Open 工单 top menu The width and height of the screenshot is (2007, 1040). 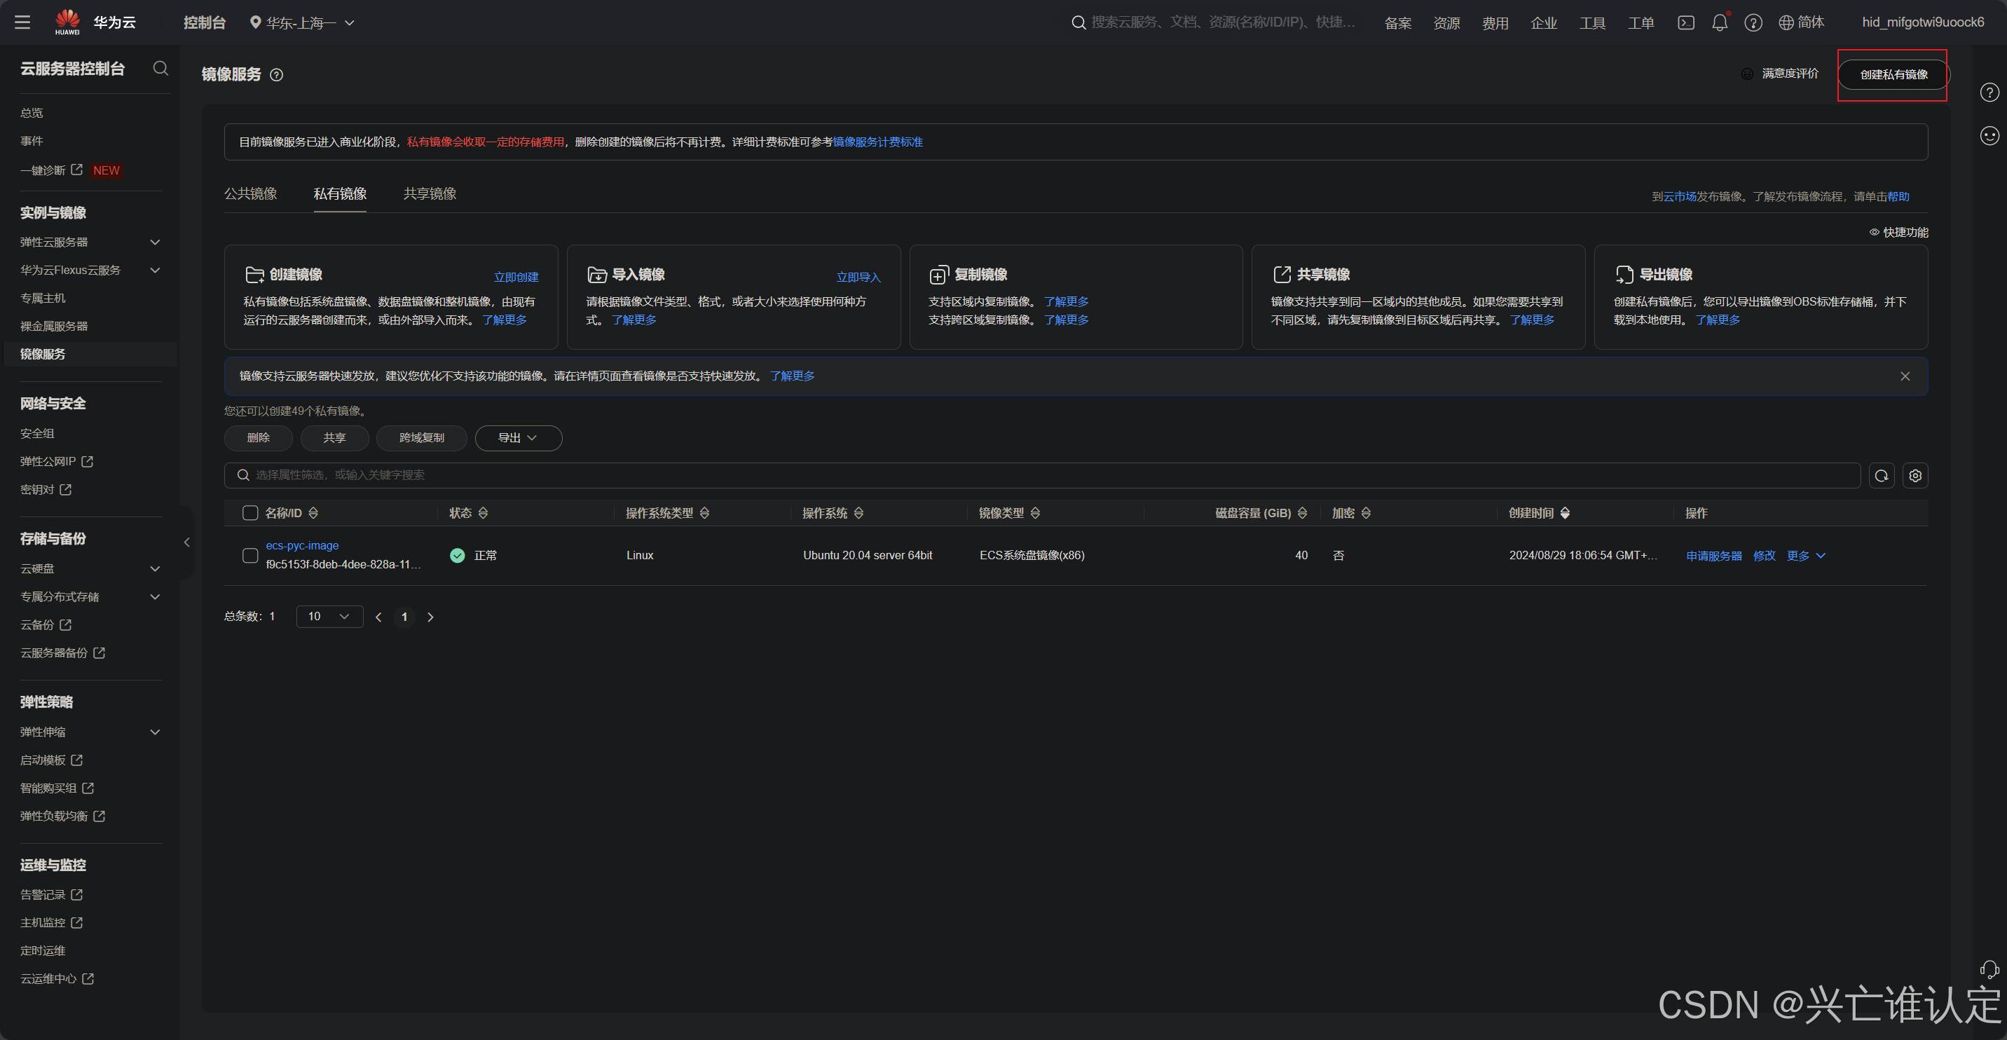(1640, 23)
